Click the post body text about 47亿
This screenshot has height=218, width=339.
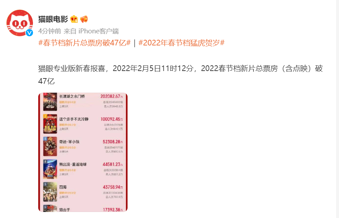[x=180, y=75]
